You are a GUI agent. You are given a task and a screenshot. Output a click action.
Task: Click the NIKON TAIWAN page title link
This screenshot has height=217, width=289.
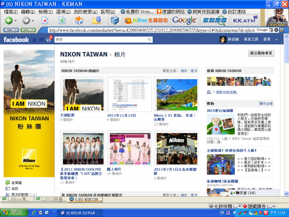84,54
